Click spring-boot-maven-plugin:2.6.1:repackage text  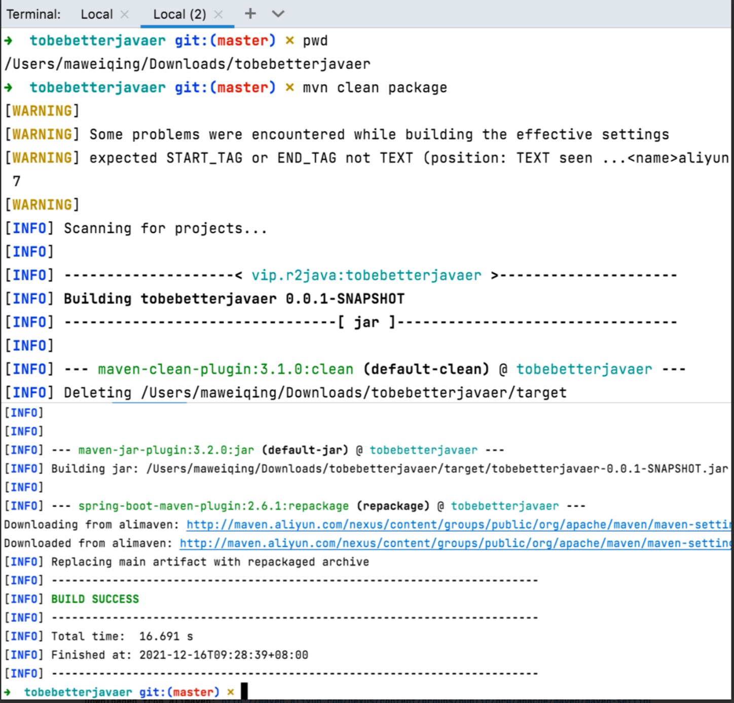[213, 506]
